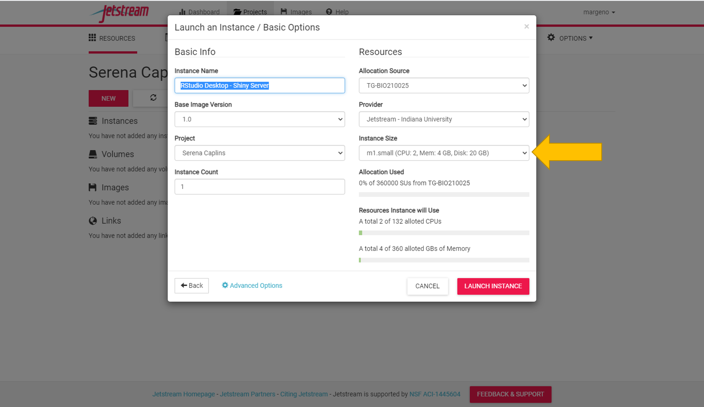This screenshot has height=407, width=704.
Task: Click the Links heading
Action: coord(111,221)
